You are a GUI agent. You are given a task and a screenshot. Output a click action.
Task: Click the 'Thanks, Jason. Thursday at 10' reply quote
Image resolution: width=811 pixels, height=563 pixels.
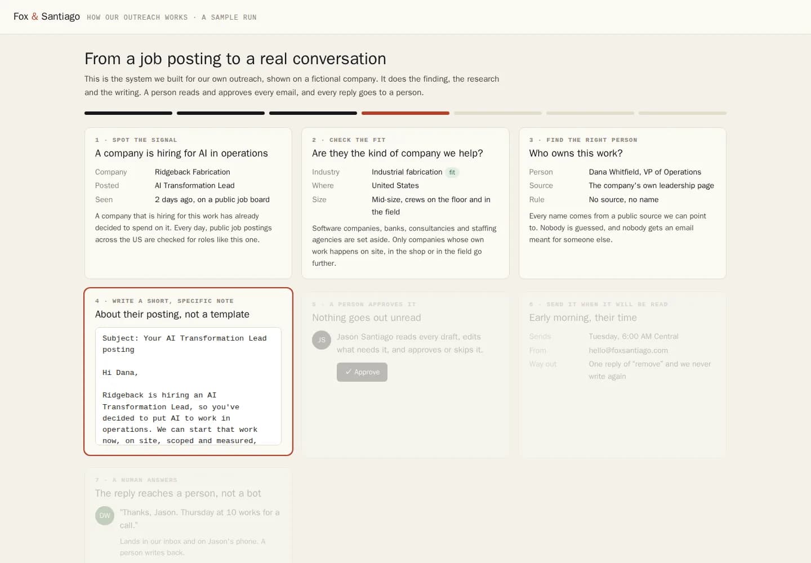coord(199,519)
